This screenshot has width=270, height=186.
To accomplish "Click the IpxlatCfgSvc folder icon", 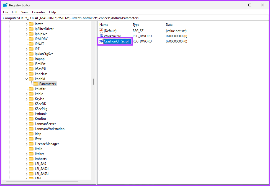I will 31,54.
